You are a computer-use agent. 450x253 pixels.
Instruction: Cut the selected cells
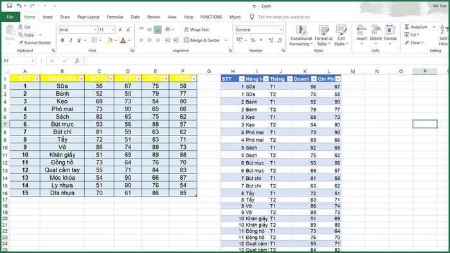pyautogui.click(x=24, y=27)
